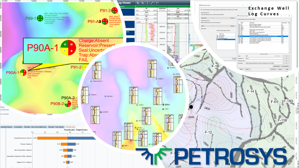299x168 pixels.
Task: Click the GUNYON 1 well marker
Action: [101, 112]
